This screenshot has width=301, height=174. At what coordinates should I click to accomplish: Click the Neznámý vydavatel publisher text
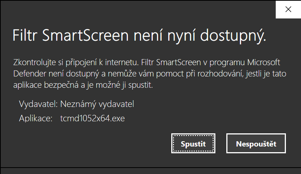click(x=97, y=104)
